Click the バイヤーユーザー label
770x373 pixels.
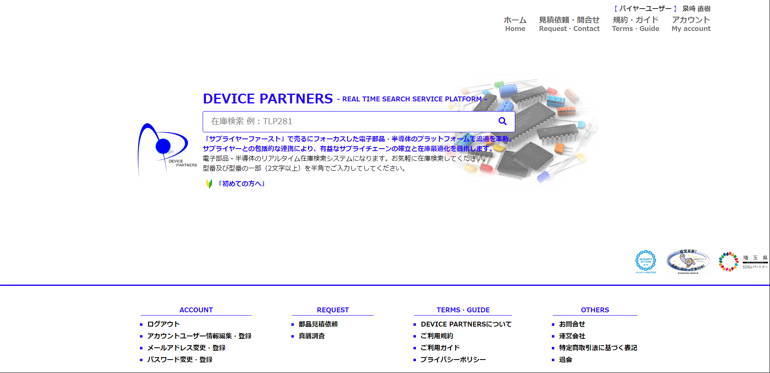[x=645, y=9]
